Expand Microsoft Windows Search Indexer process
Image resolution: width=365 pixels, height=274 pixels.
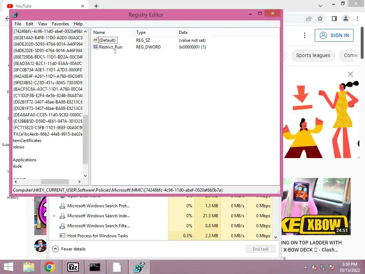(54, 216)
